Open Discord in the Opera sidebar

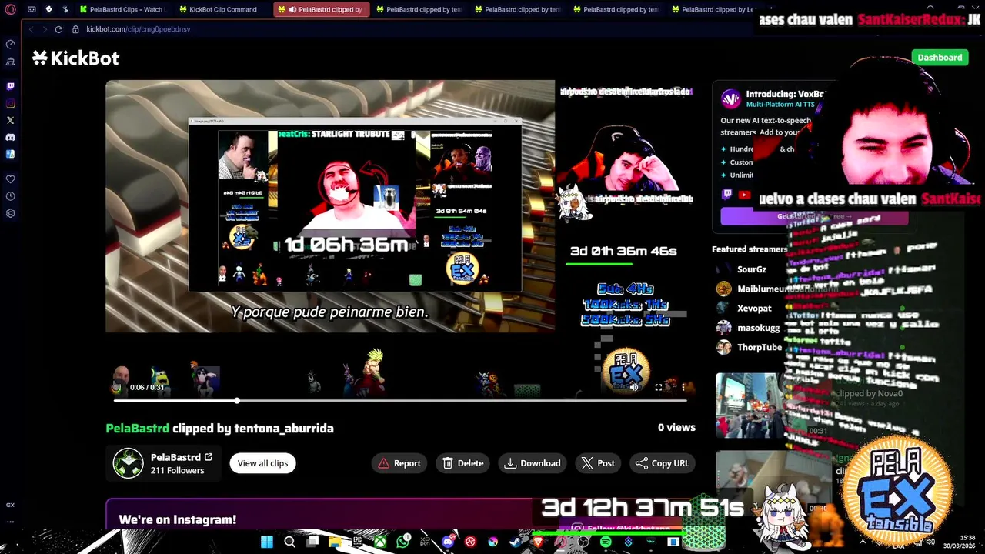tap(10, 137)
